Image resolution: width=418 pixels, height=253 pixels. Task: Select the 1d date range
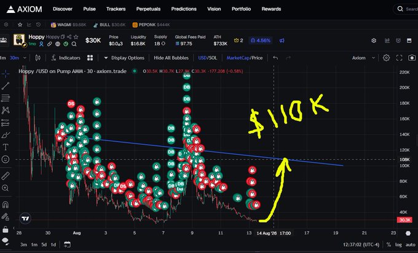pyautogui.click(x=53, y=244)
